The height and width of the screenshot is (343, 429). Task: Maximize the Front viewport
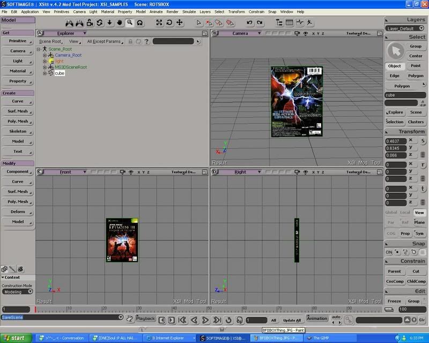pos(204,172)
